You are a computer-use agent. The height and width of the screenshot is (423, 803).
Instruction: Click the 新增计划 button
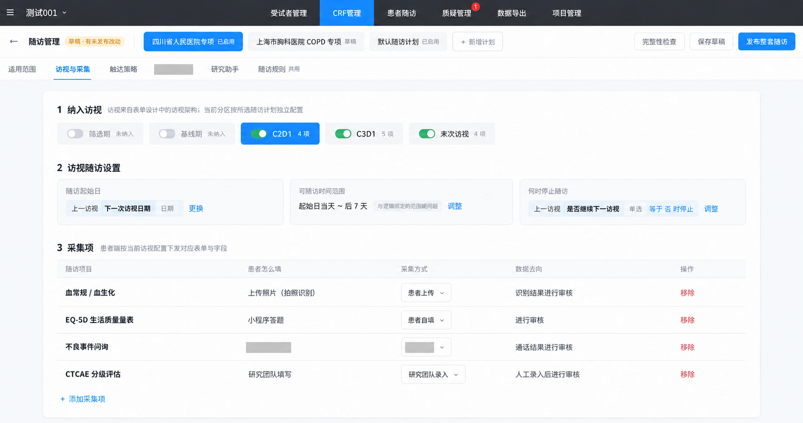(x=478, y=42)
